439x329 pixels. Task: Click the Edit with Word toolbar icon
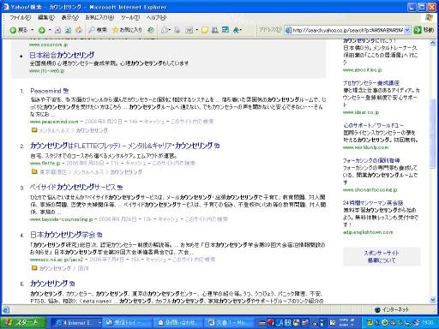(189, 30)
